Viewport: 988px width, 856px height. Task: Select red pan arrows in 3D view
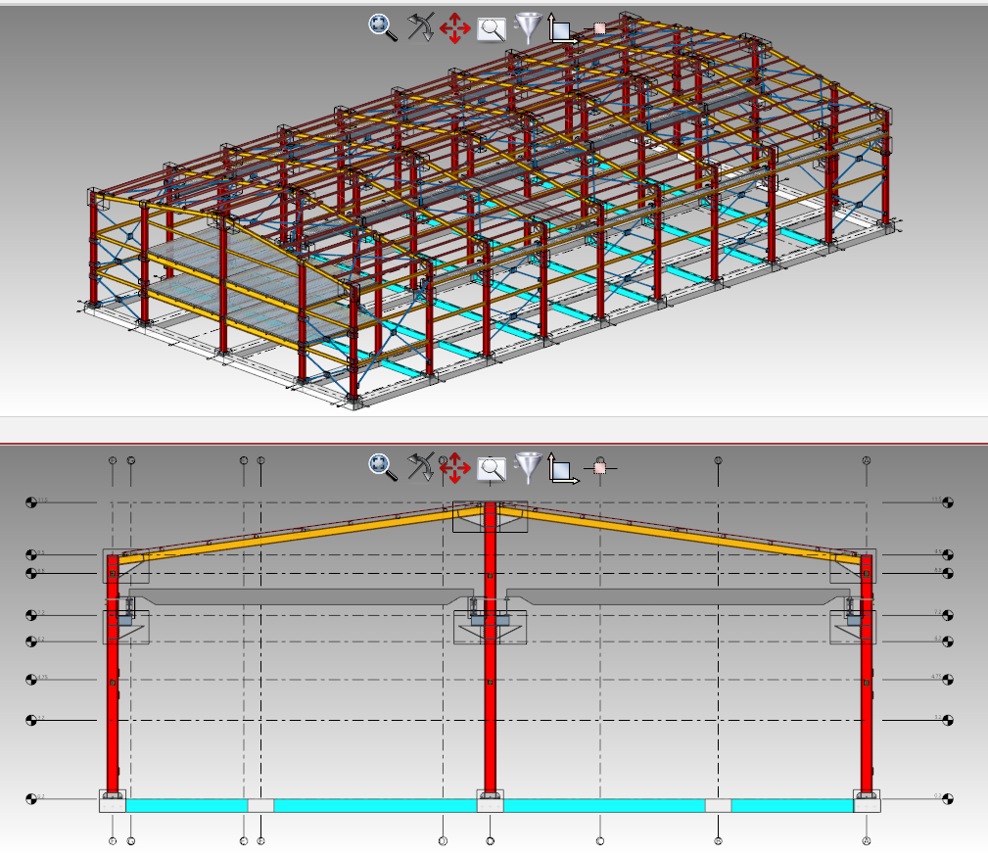[455, 28]
